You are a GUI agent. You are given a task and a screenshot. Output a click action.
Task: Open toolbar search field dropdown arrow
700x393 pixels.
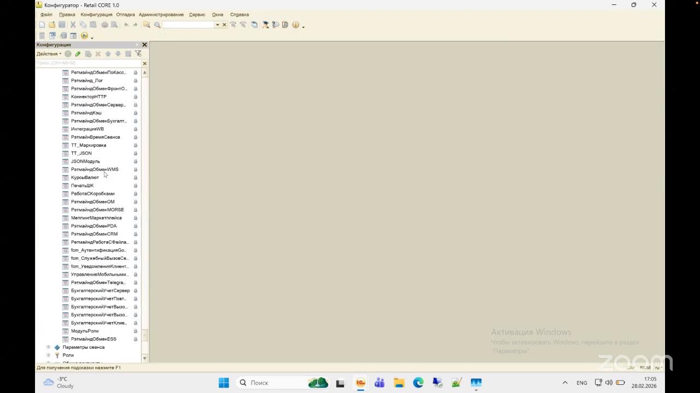(217, 25)
